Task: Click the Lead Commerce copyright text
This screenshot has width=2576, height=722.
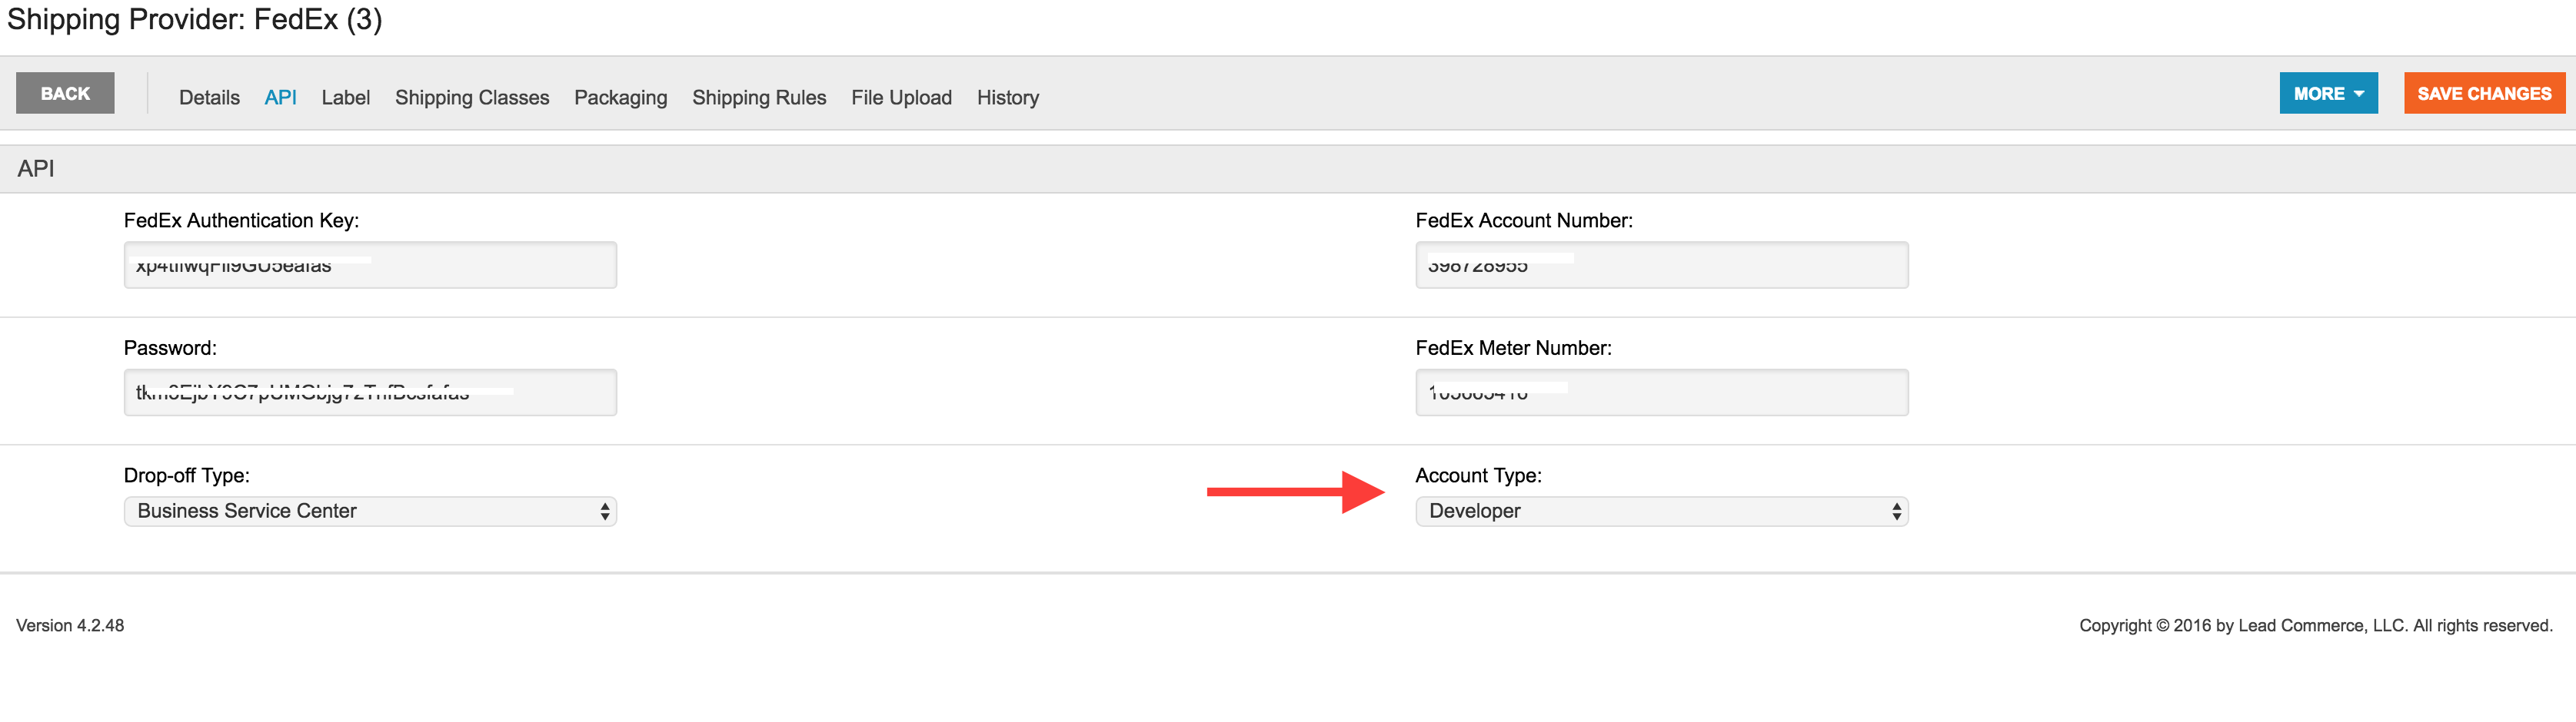Action: point(2315,625)
